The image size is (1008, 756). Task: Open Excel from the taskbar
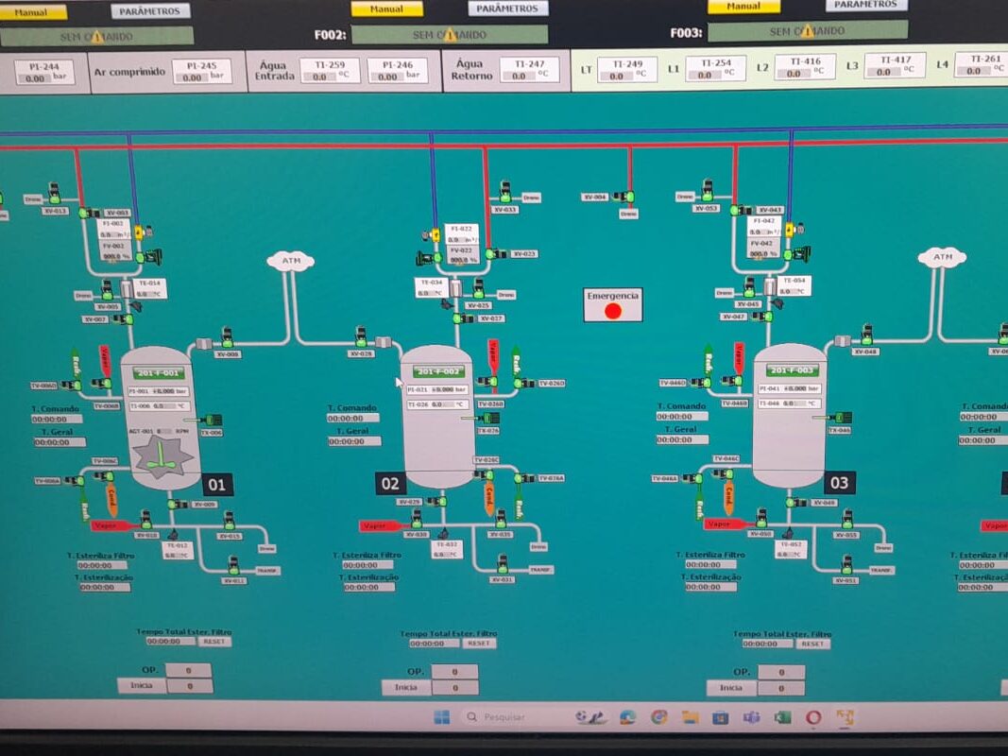782,717
